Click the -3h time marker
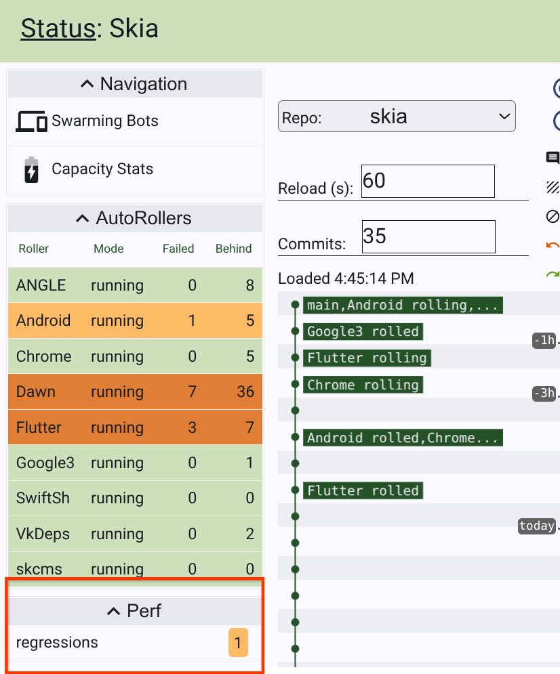This screenshot has height=674, width=560. 544,394
